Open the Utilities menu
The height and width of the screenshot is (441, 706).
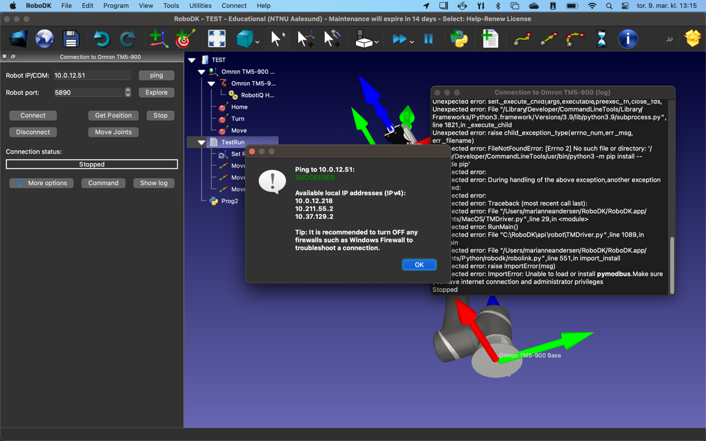point(200,5)
